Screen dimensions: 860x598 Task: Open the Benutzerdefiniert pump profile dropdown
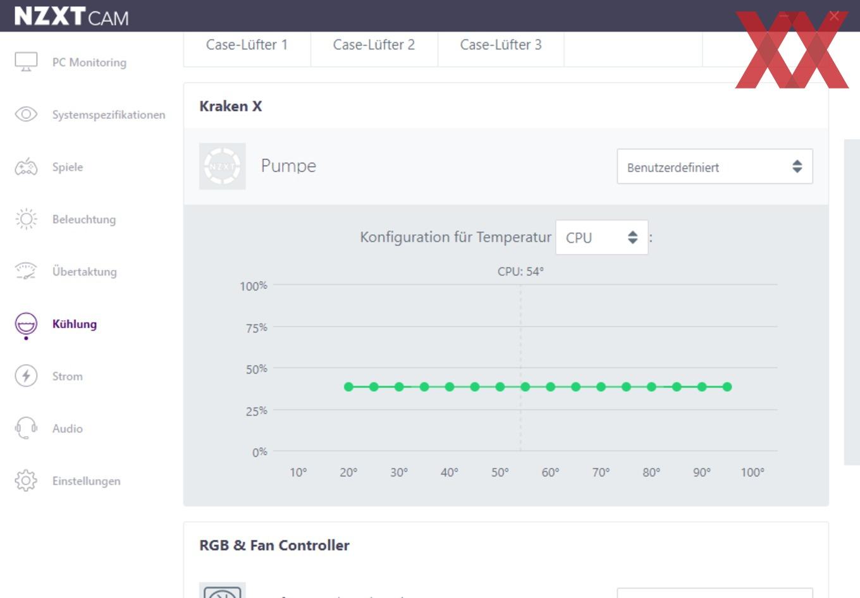click(x=715, y=167)
